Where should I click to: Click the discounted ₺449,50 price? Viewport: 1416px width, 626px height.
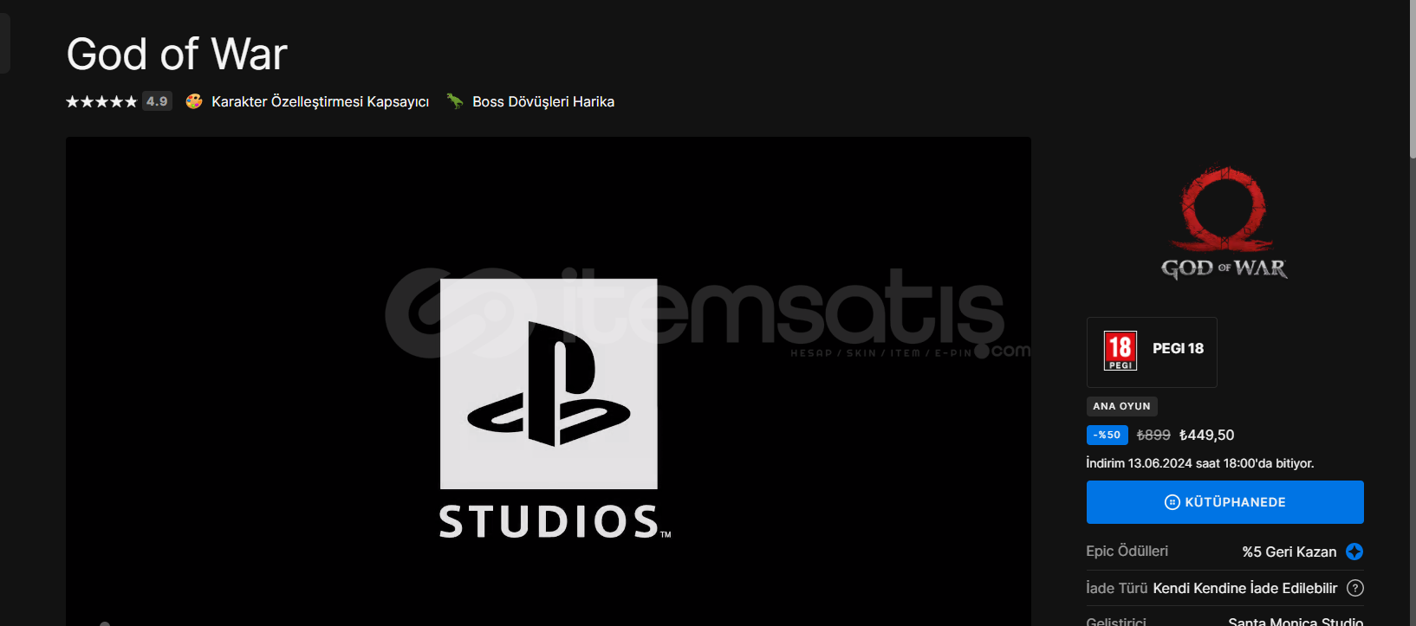click(x=1206, y=435)
